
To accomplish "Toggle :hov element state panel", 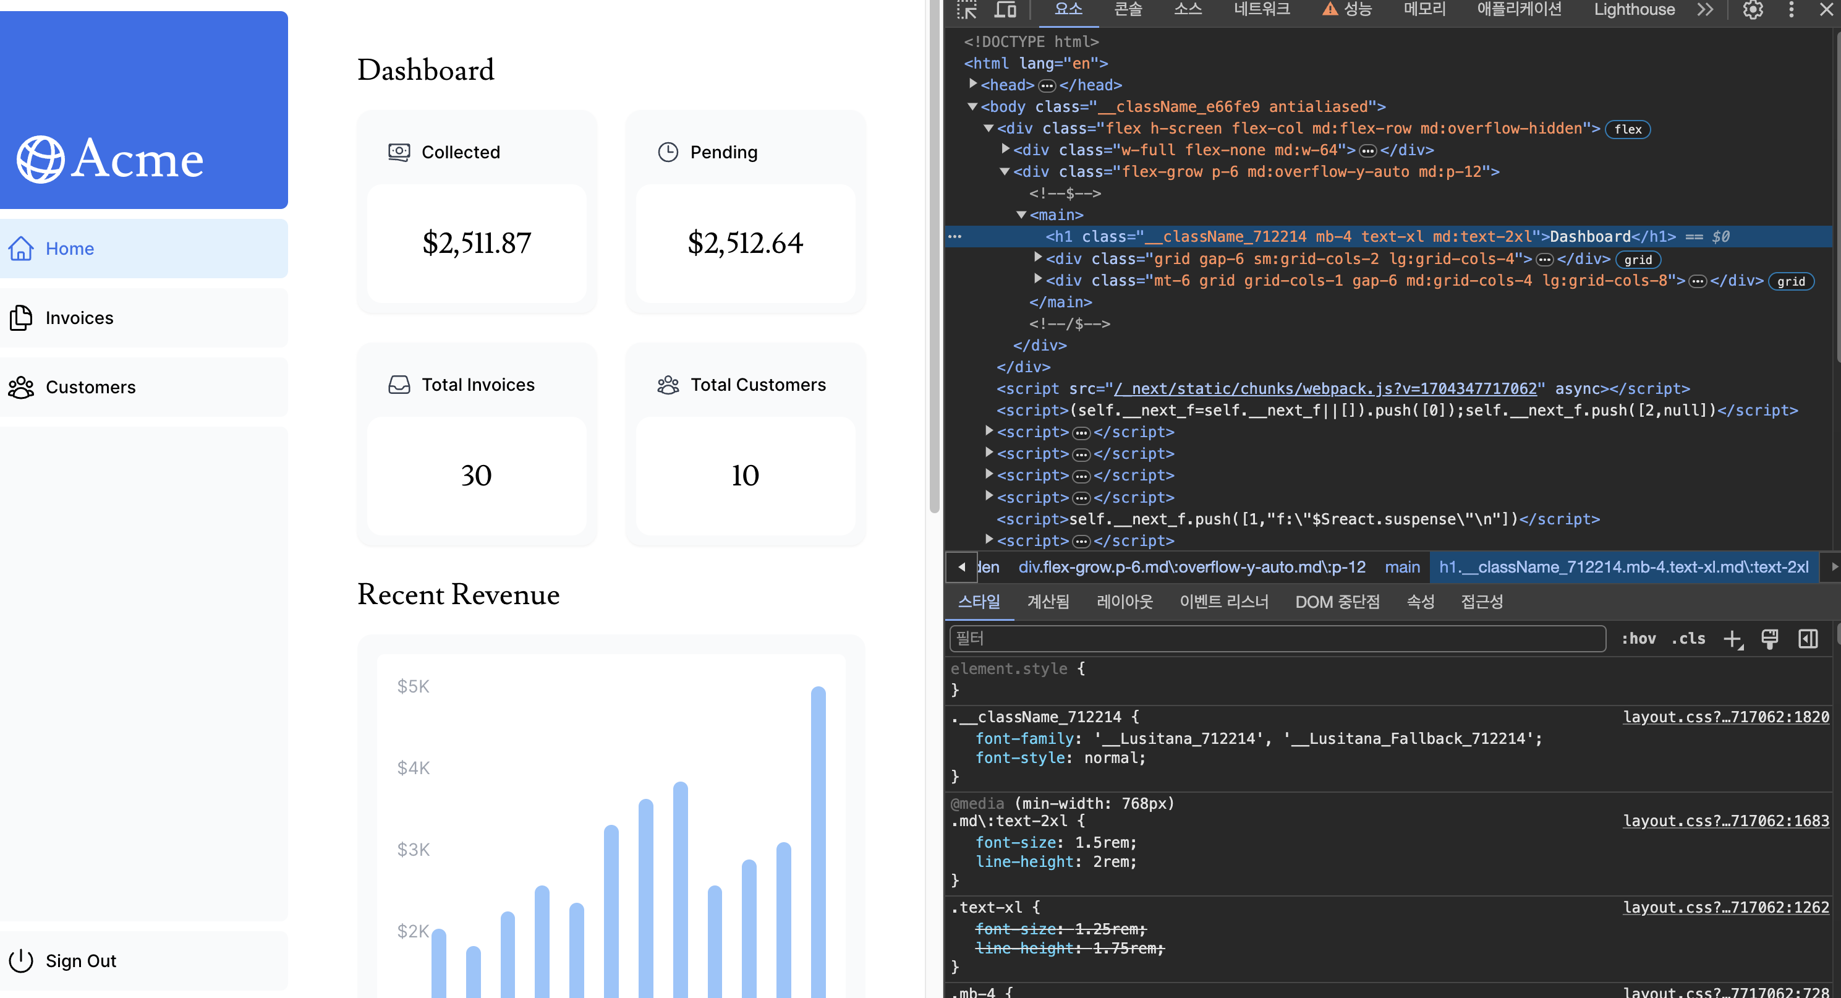I will click(x=1638, y=638).
